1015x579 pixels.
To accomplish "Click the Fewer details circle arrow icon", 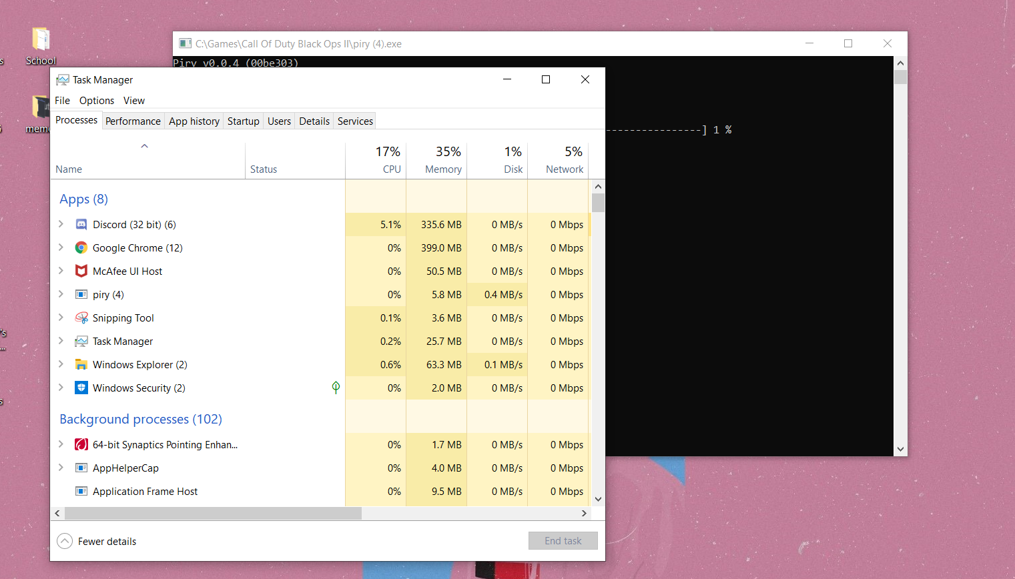I will [65, 541].
